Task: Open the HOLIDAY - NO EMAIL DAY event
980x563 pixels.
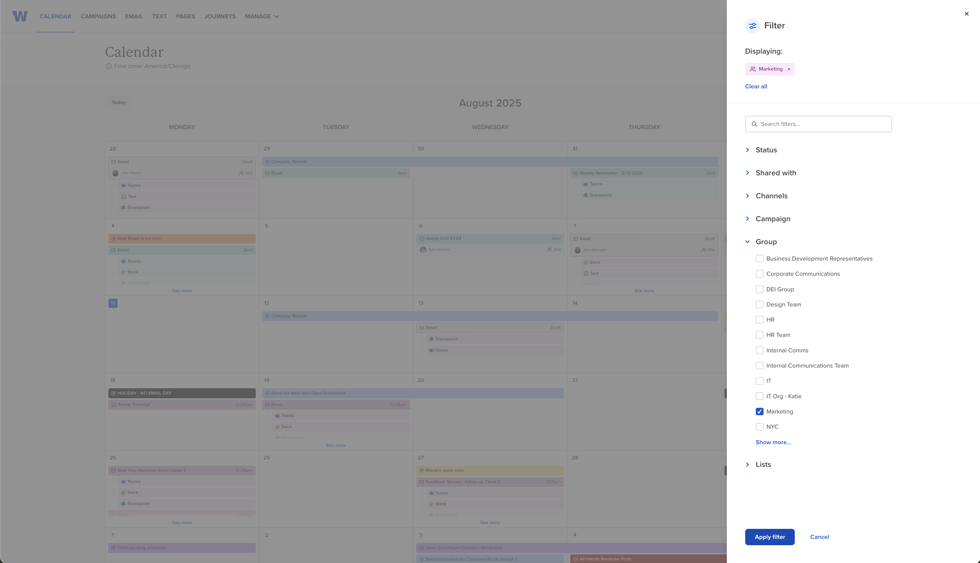Action: point(182,393)
